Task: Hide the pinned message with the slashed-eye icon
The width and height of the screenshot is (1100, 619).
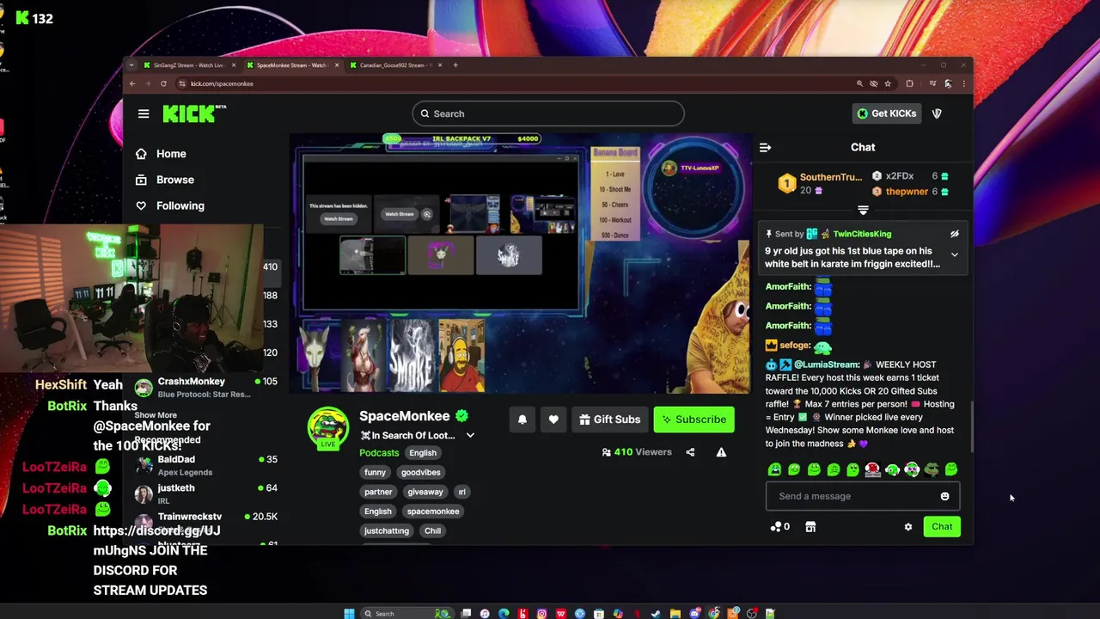Action: (954, 234)
